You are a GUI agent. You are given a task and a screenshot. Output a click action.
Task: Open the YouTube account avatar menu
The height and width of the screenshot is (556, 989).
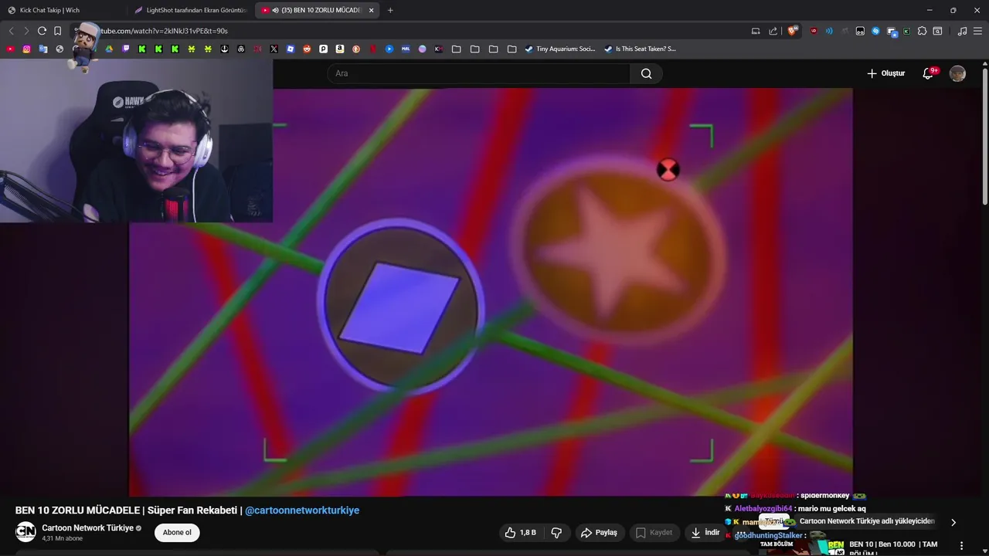click(957, 73)
